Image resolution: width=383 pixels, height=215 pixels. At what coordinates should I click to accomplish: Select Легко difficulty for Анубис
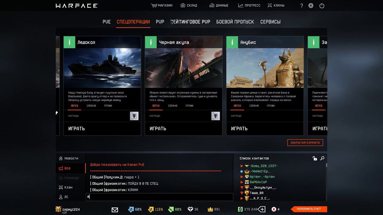click(237, 106)
